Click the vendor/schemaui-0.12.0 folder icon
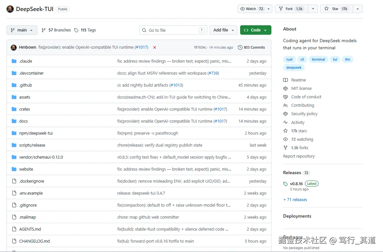This screenshot has width=383, height=252. [14, 157]
